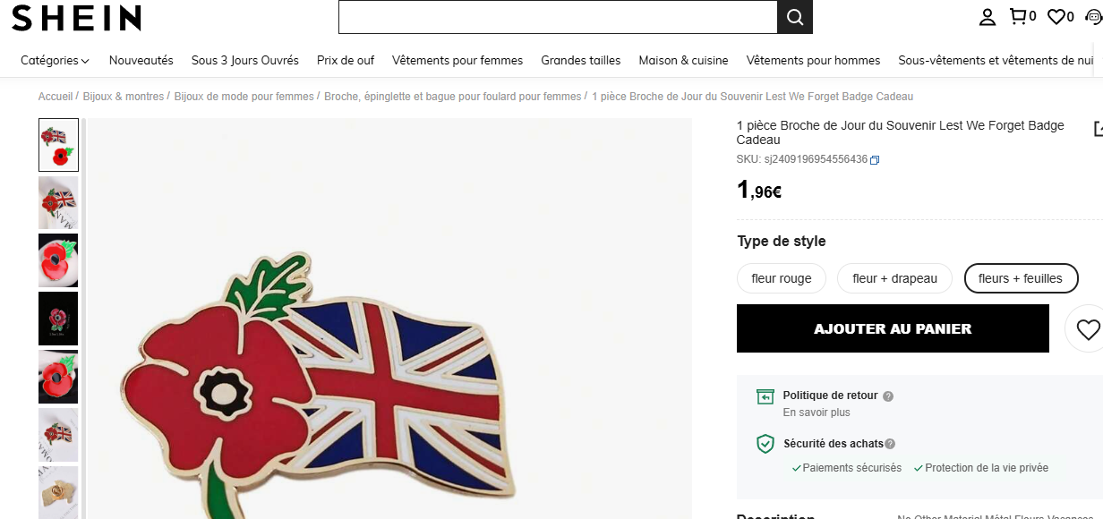Viewport: 1103px width, 519px height.
Task: Click the search magnifier icon button
Action: click(795, 17)
